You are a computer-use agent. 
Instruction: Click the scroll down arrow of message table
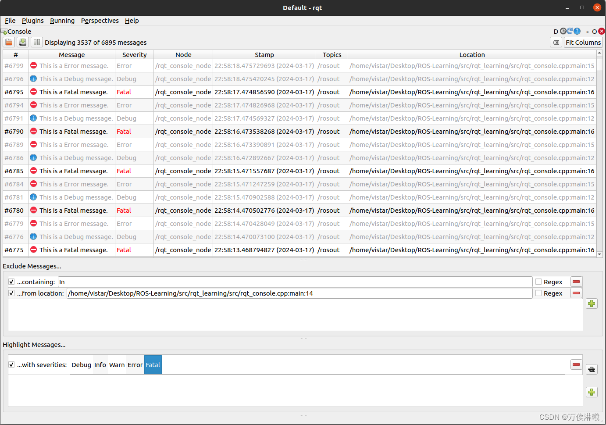tap(599, 254)
